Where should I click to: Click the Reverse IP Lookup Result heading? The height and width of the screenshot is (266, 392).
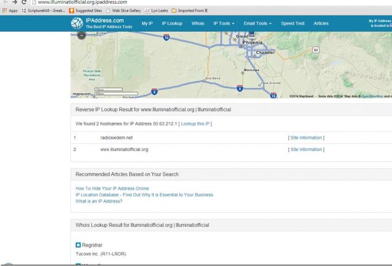(x=153, y=109)
